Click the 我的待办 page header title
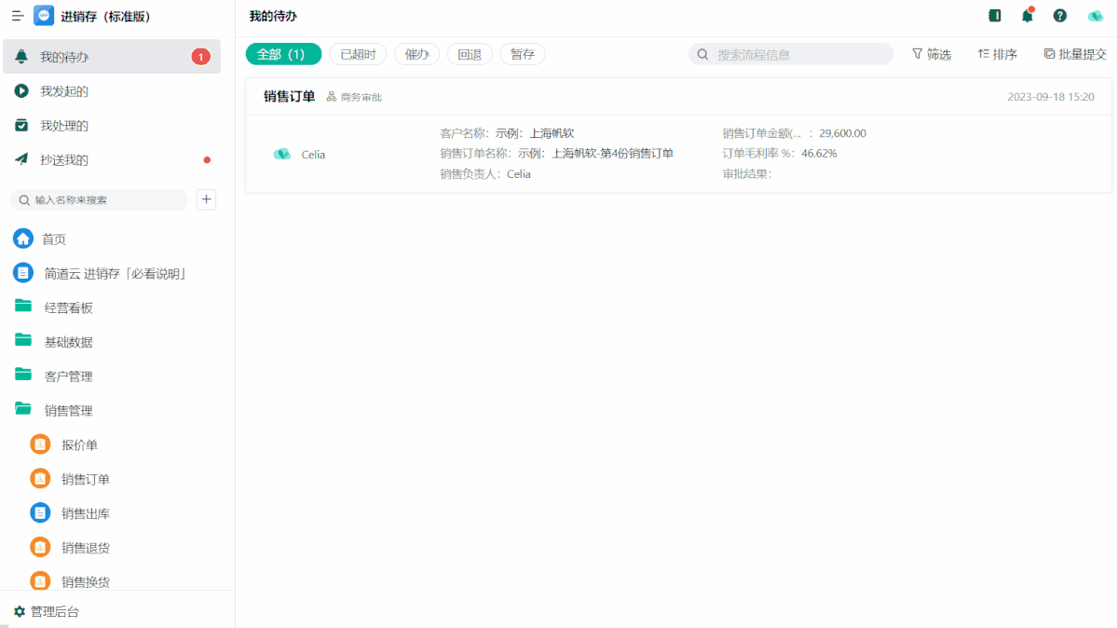 (273, 16)
